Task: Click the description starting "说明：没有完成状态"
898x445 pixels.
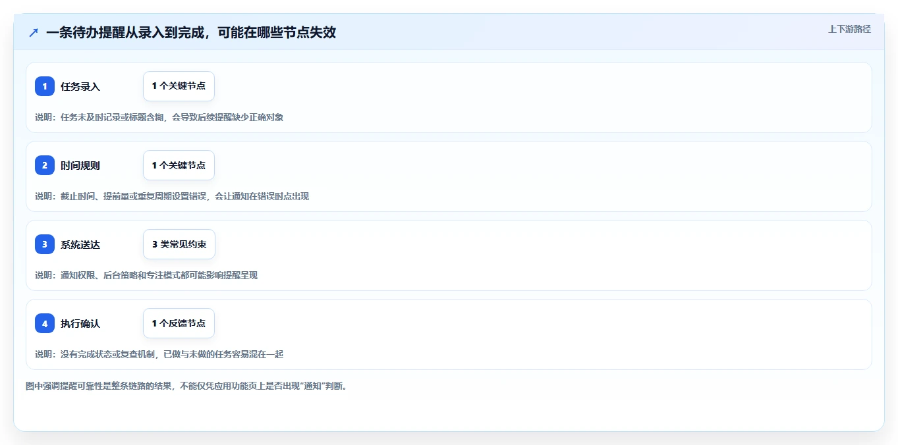Action: (159, 354)
